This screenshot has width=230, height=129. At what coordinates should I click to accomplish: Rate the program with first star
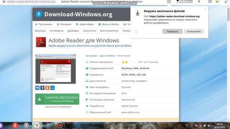(123, 62)
